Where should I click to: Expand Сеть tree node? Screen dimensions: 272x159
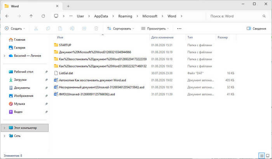click(x=5, y=136)
